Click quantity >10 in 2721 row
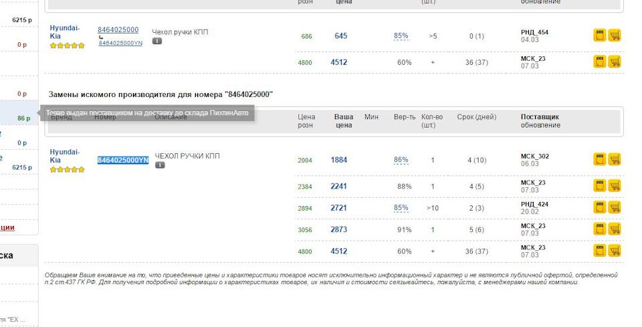 433,209
